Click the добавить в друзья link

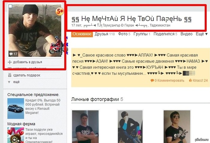click(28, 62)
